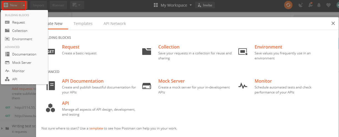Click the Documentation icon in the dropdown menu

[x=7, y=54]
